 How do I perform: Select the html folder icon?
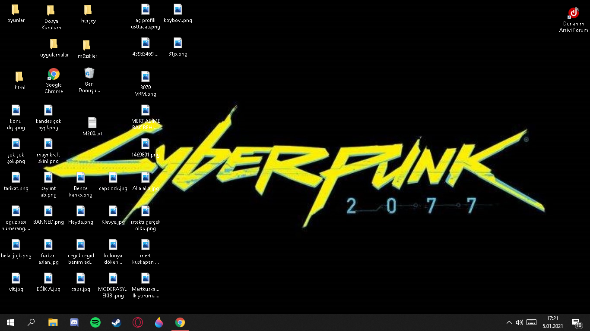(x=20, y=81)
